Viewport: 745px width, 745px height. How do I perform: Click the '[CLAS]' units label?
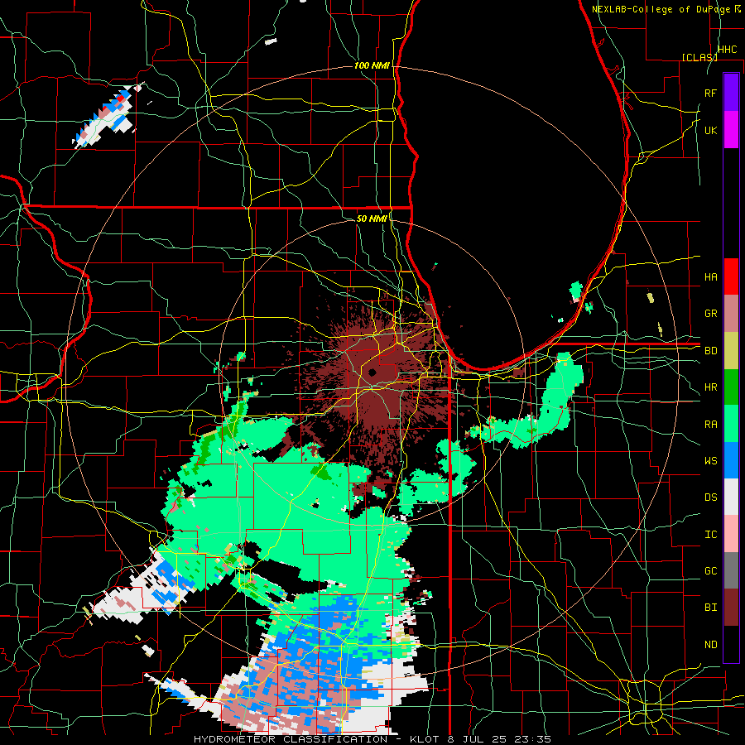699,57
